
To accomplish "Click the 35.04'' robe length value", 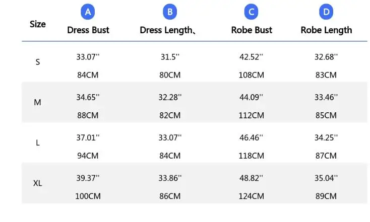I will click(x=326, y=178).
